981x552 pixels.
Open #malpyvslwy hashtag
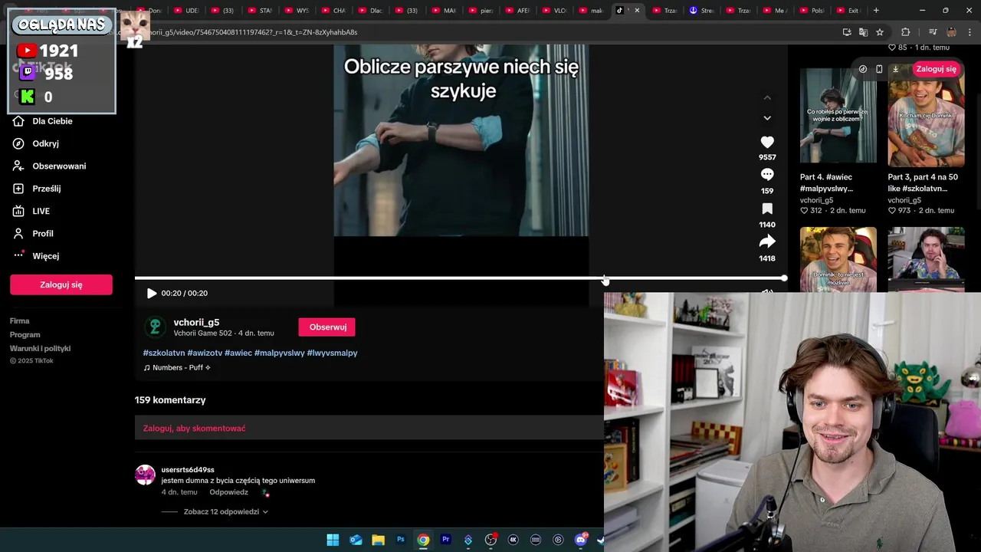click(280, 353)
